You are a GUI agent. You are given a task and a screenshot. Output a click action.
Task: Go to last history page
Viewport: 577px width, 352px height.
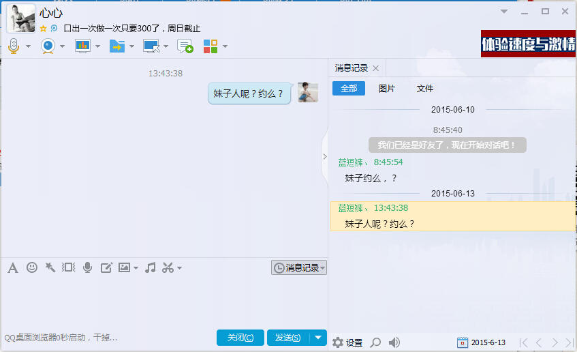(570, 343)
